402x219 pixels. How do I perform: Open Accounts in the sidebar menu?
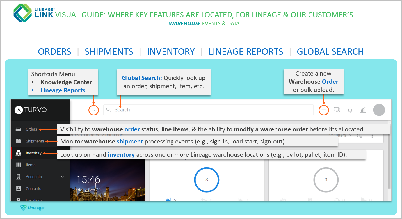coord(34,177)
